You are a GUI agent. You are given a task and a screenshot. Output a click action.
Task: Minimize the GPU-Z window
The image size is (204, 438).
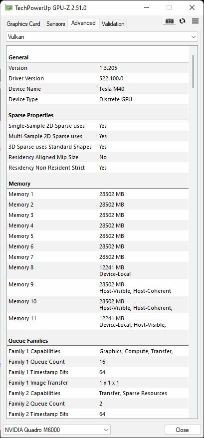click(146, 7)
